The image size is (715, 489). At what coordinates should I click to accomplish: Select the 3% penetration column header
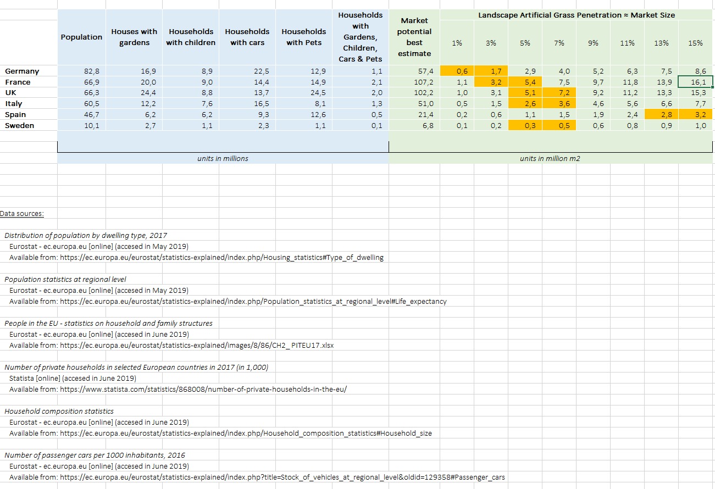491,43
